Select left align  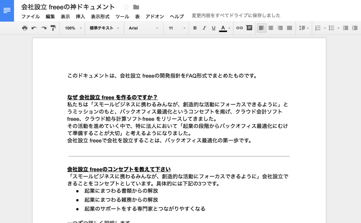[x=261, y=28]
